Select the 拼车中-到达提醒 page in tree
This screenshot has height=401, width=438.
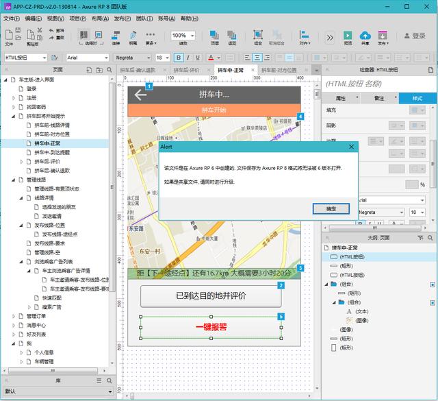pyautogui.click(x=52, y=153)
